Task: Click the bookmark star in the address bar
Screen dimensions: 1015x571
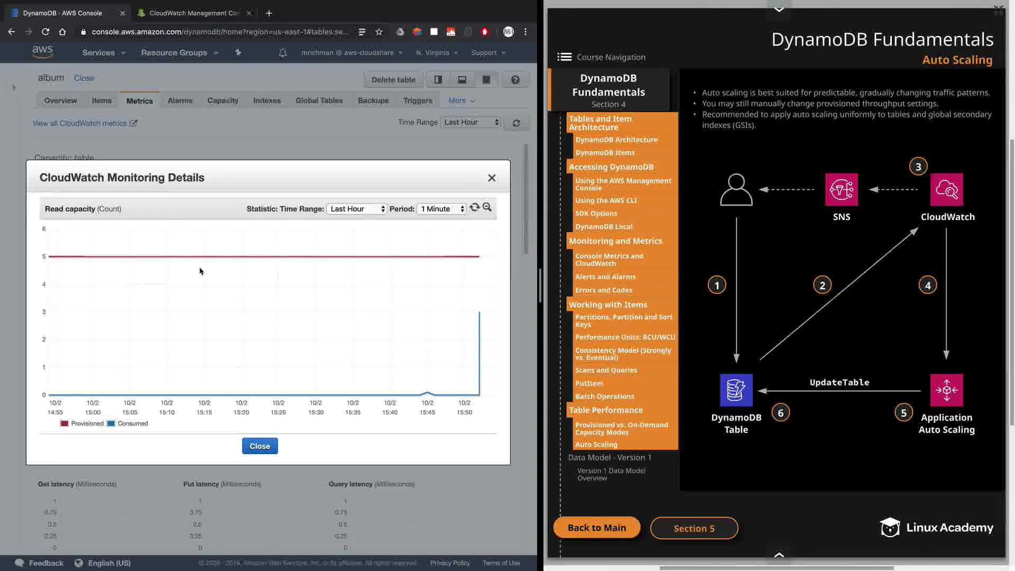Action: click(x=379, y=32)
